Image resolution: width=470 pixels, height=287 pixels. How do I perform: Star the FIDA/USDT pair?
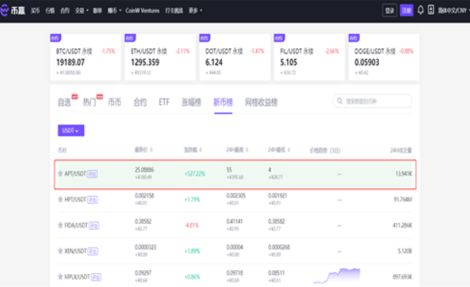(x=60, y=225)
